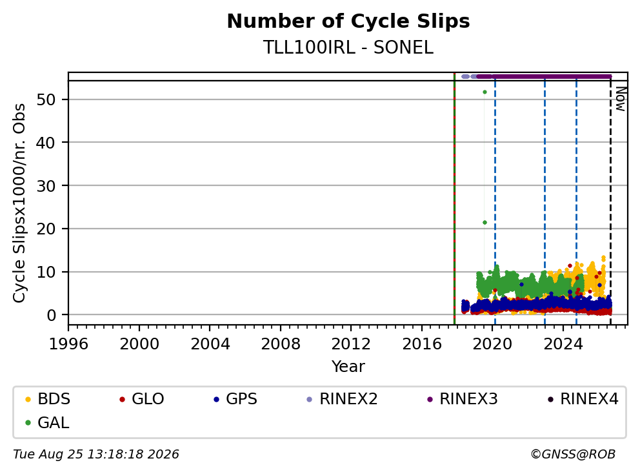Click the green GAL outlier point near 21

click(485, 223)
